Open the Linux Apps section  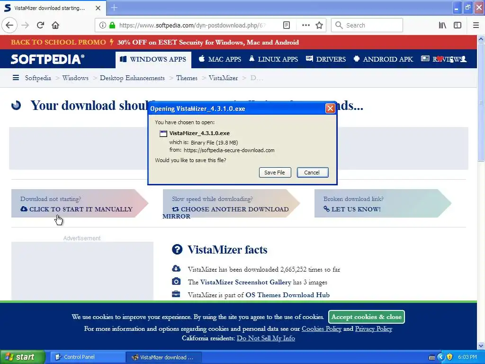tap(273, 59)
